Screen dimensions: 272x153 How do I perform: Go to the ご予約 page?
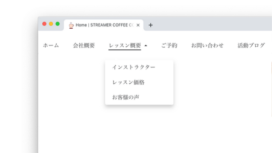point(169,45)
